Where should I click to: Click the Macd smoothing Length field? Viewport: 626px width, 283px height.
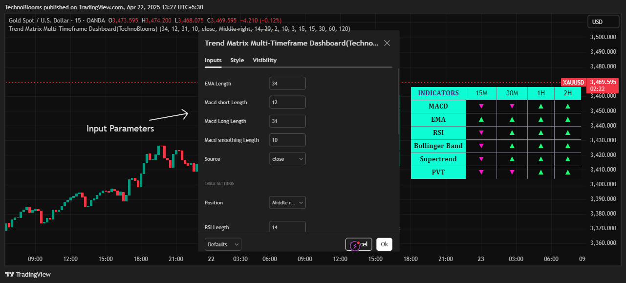(287, 140)
